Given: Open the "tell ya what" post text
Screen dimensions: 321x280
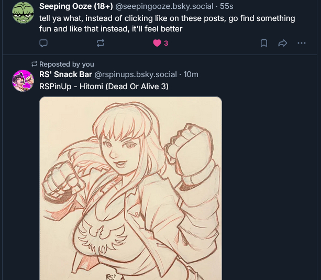Looking at the screenshot, I should pos(167,23).
